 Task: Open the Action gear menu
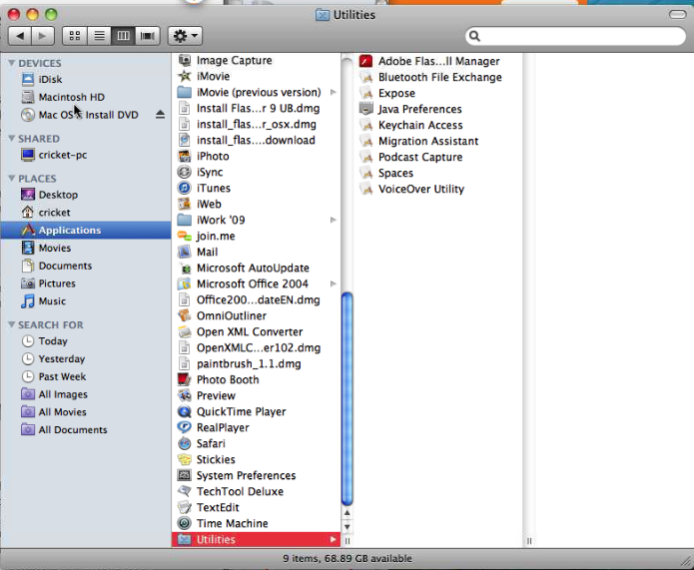pyautogui.click(x=185, y=36)
